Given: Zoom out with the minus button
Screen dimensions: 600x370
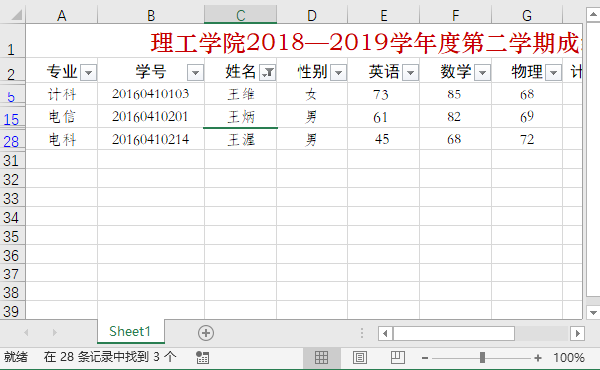Looking at the screenshot, I should coord(425,358).
